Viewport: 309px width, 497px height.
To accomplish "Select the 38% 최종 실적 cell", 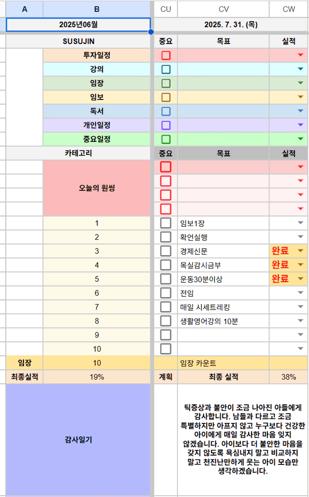I will click(x=288, y=377).
